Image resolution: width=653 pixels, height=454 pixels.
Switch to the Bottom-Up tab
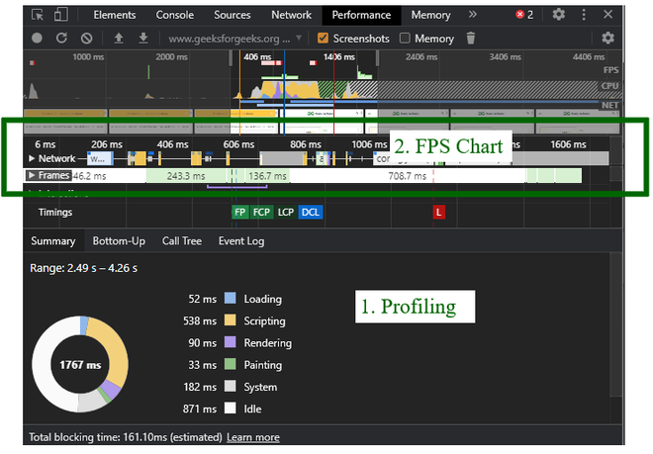[119, 241]
